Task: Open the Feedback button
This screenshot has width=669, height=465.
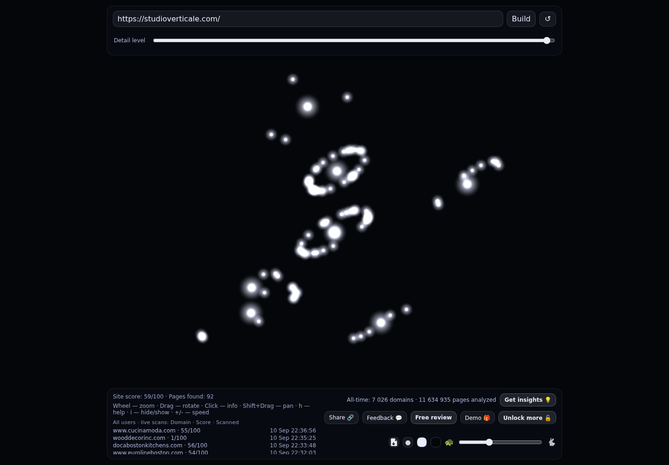Action: pos(385,418)
